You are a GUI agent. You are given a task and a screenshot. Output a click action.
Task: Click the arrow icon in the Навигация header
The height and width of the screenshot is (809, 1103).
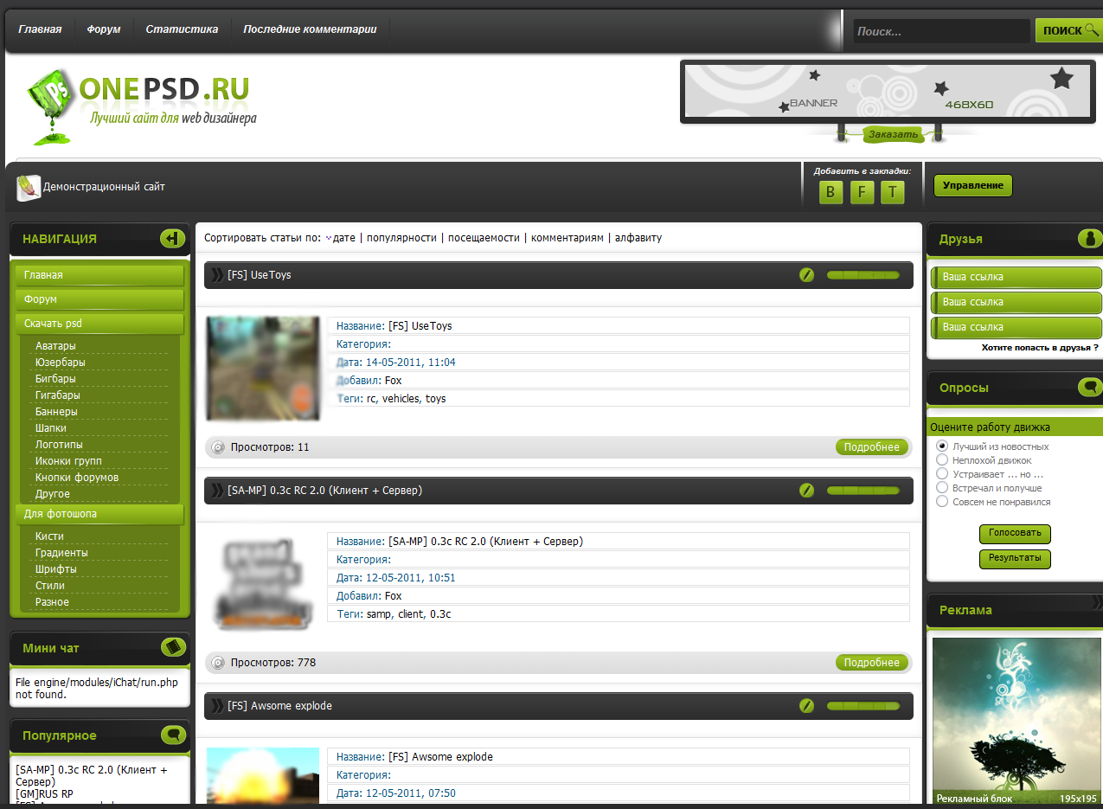172,239
